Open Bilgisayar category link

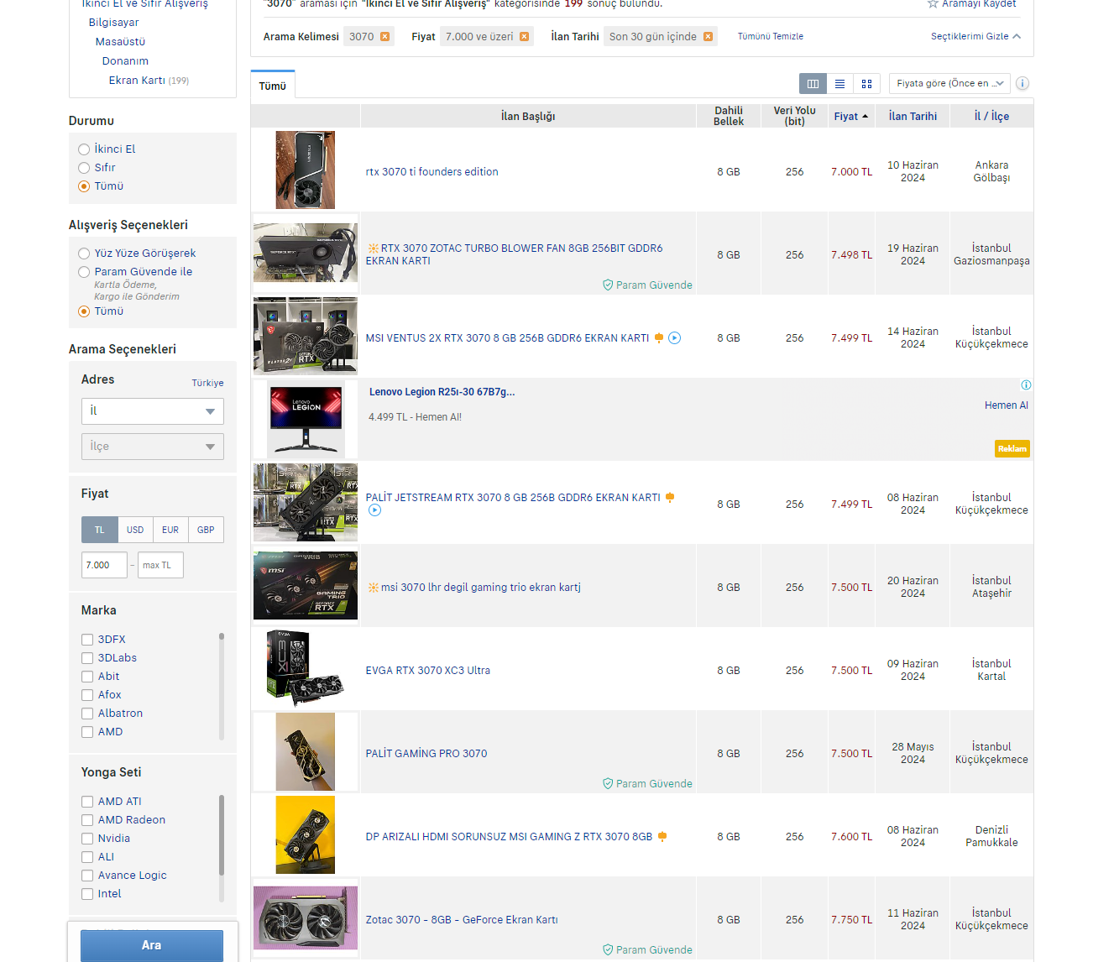[x=113, y=23]
